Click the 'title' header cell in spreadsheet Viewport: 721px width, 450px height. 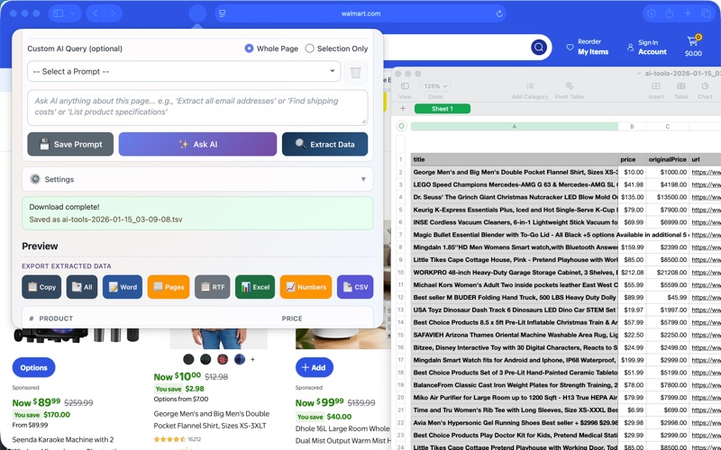(514, 159)
